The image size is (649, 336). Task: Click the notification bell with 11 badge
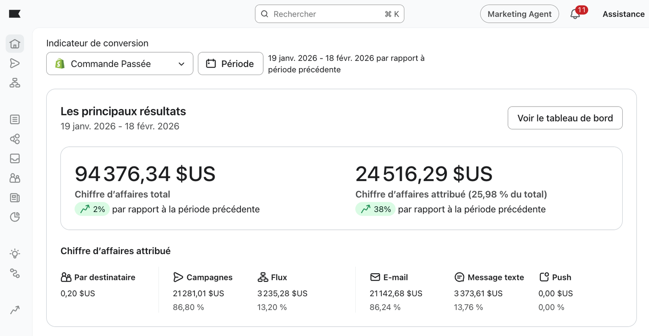point(576,14)
